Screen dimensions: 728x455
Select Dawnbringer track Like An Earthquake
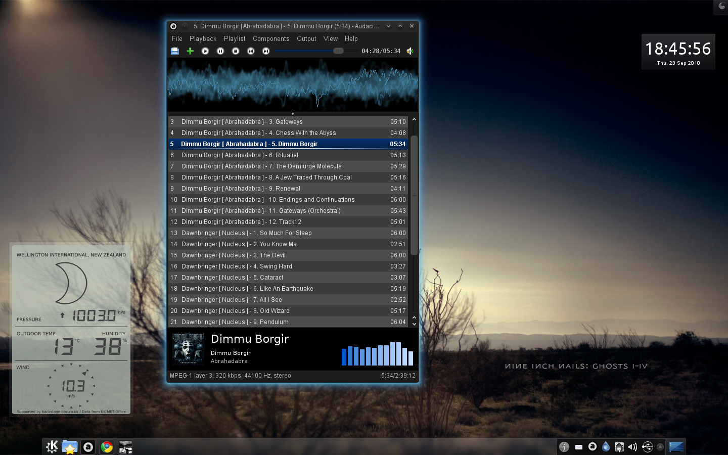click(x=288, y=289)
